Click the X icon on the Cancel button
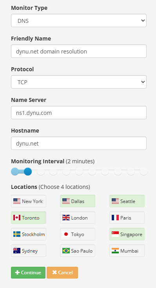 coord(54,272)
